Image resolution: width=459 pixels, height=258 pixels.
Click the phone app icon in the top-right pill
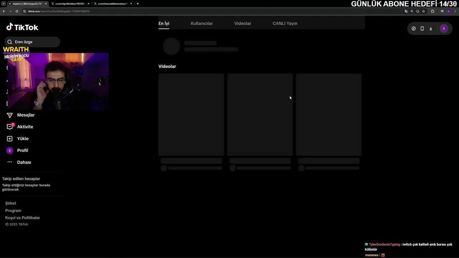pos(422,29)
